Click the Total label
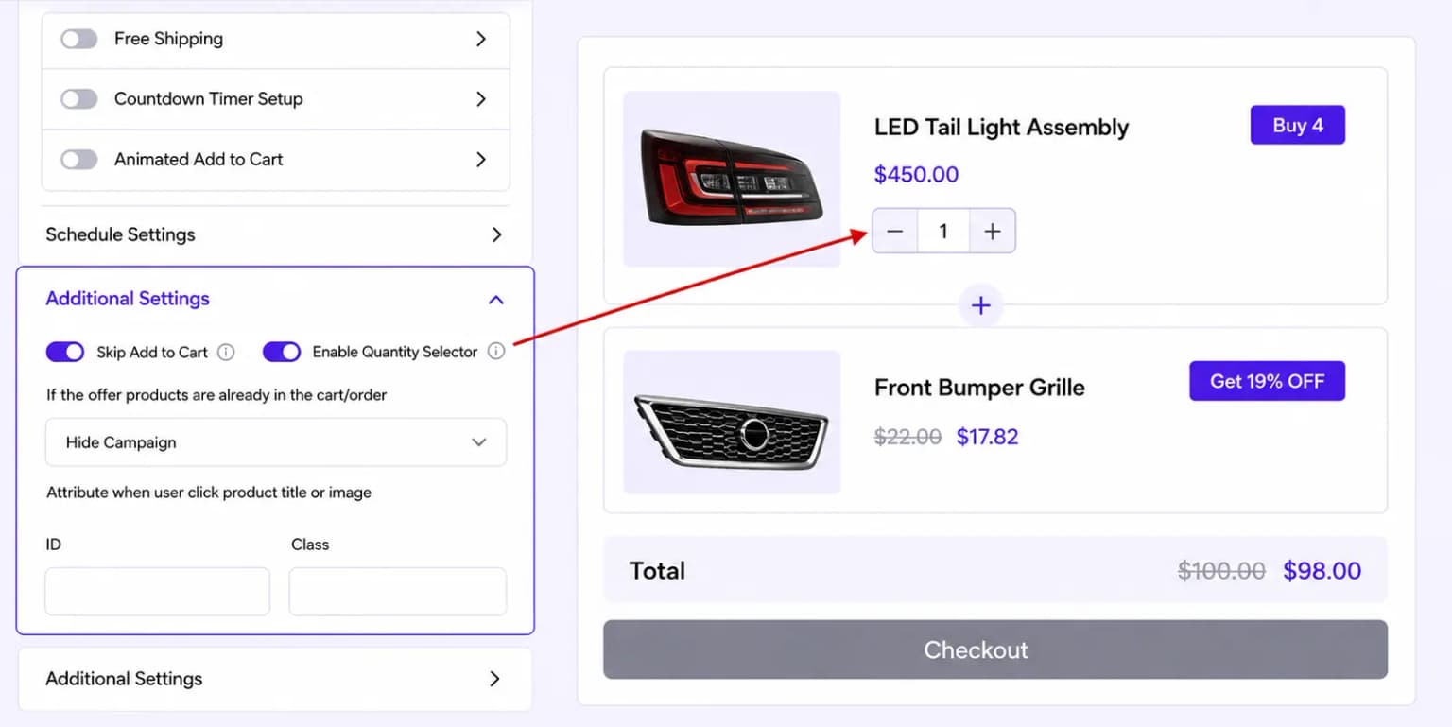This screenshot has width=1452, height=727. tap(657, 571)
